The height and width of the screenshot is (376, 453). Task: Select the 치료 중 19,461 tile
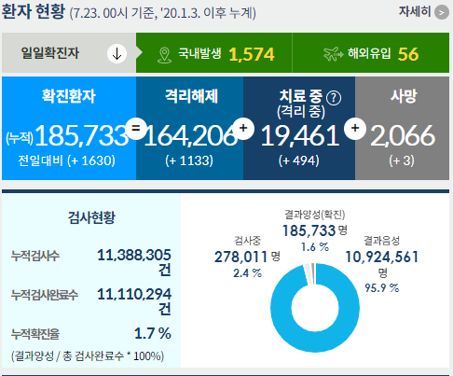coord(299,128)
